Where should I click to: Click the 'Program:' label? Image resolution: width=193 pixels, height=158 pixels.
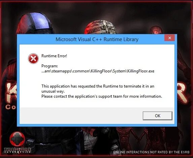click(x=50, y=66)
